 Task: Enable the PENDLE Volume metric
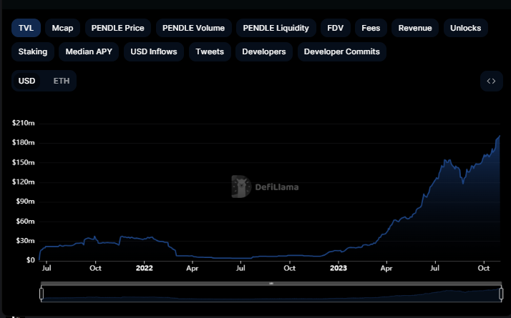(193, 28)
